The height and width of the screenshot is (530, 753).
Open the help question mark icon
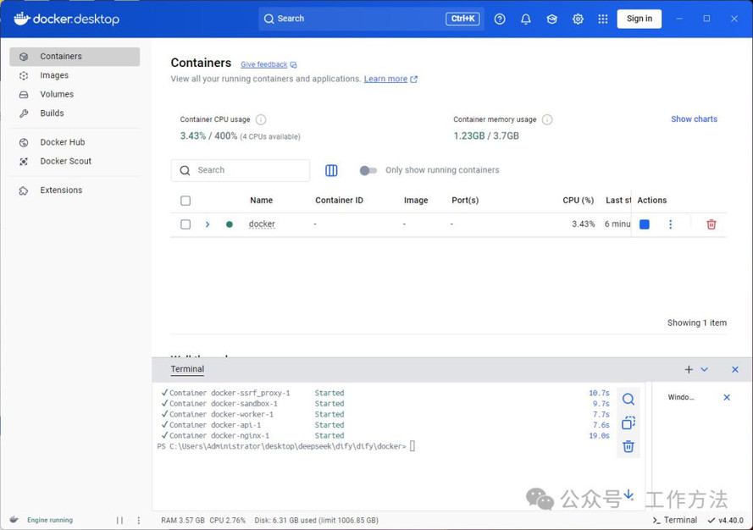pos(500,19)
